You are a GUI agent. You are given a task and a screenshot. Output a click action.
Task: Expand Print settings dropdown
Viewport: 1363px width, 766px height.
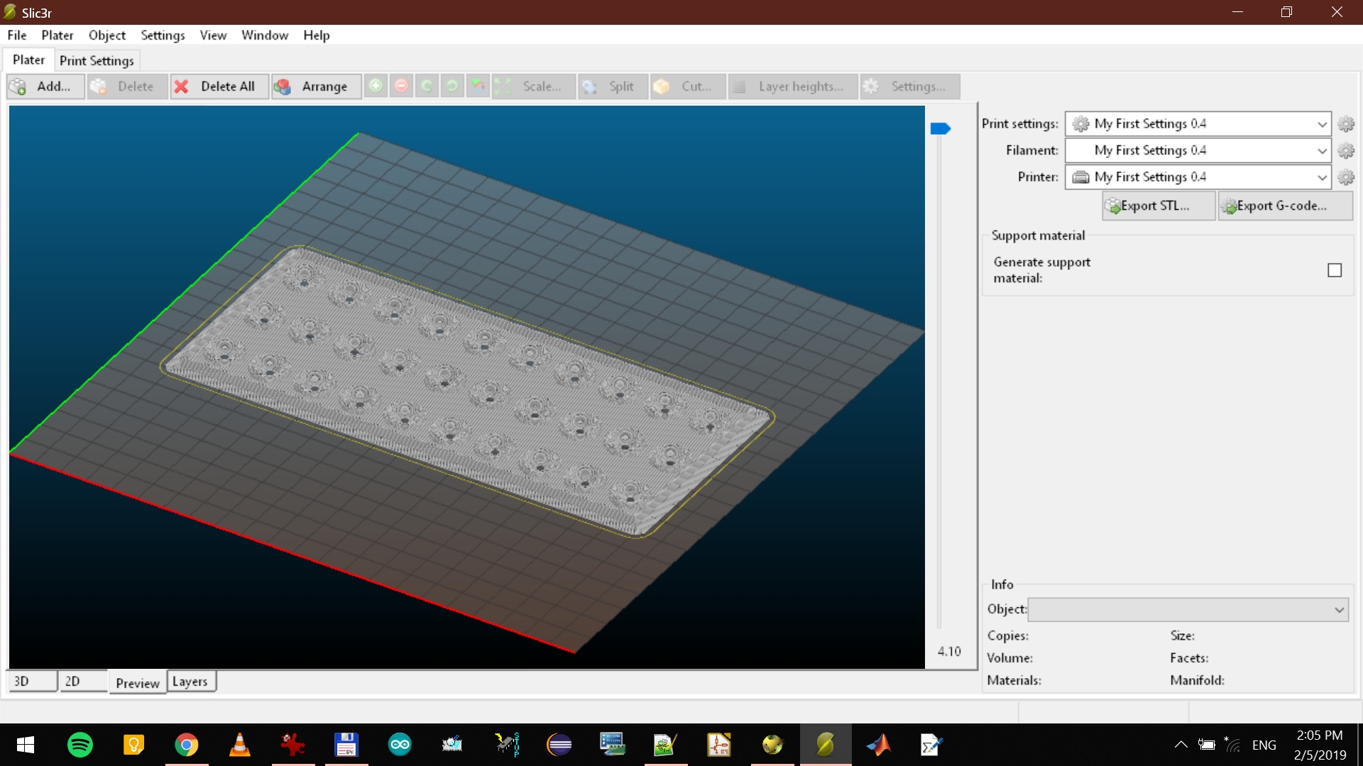pyautogui.click(x=1322, y=123)
